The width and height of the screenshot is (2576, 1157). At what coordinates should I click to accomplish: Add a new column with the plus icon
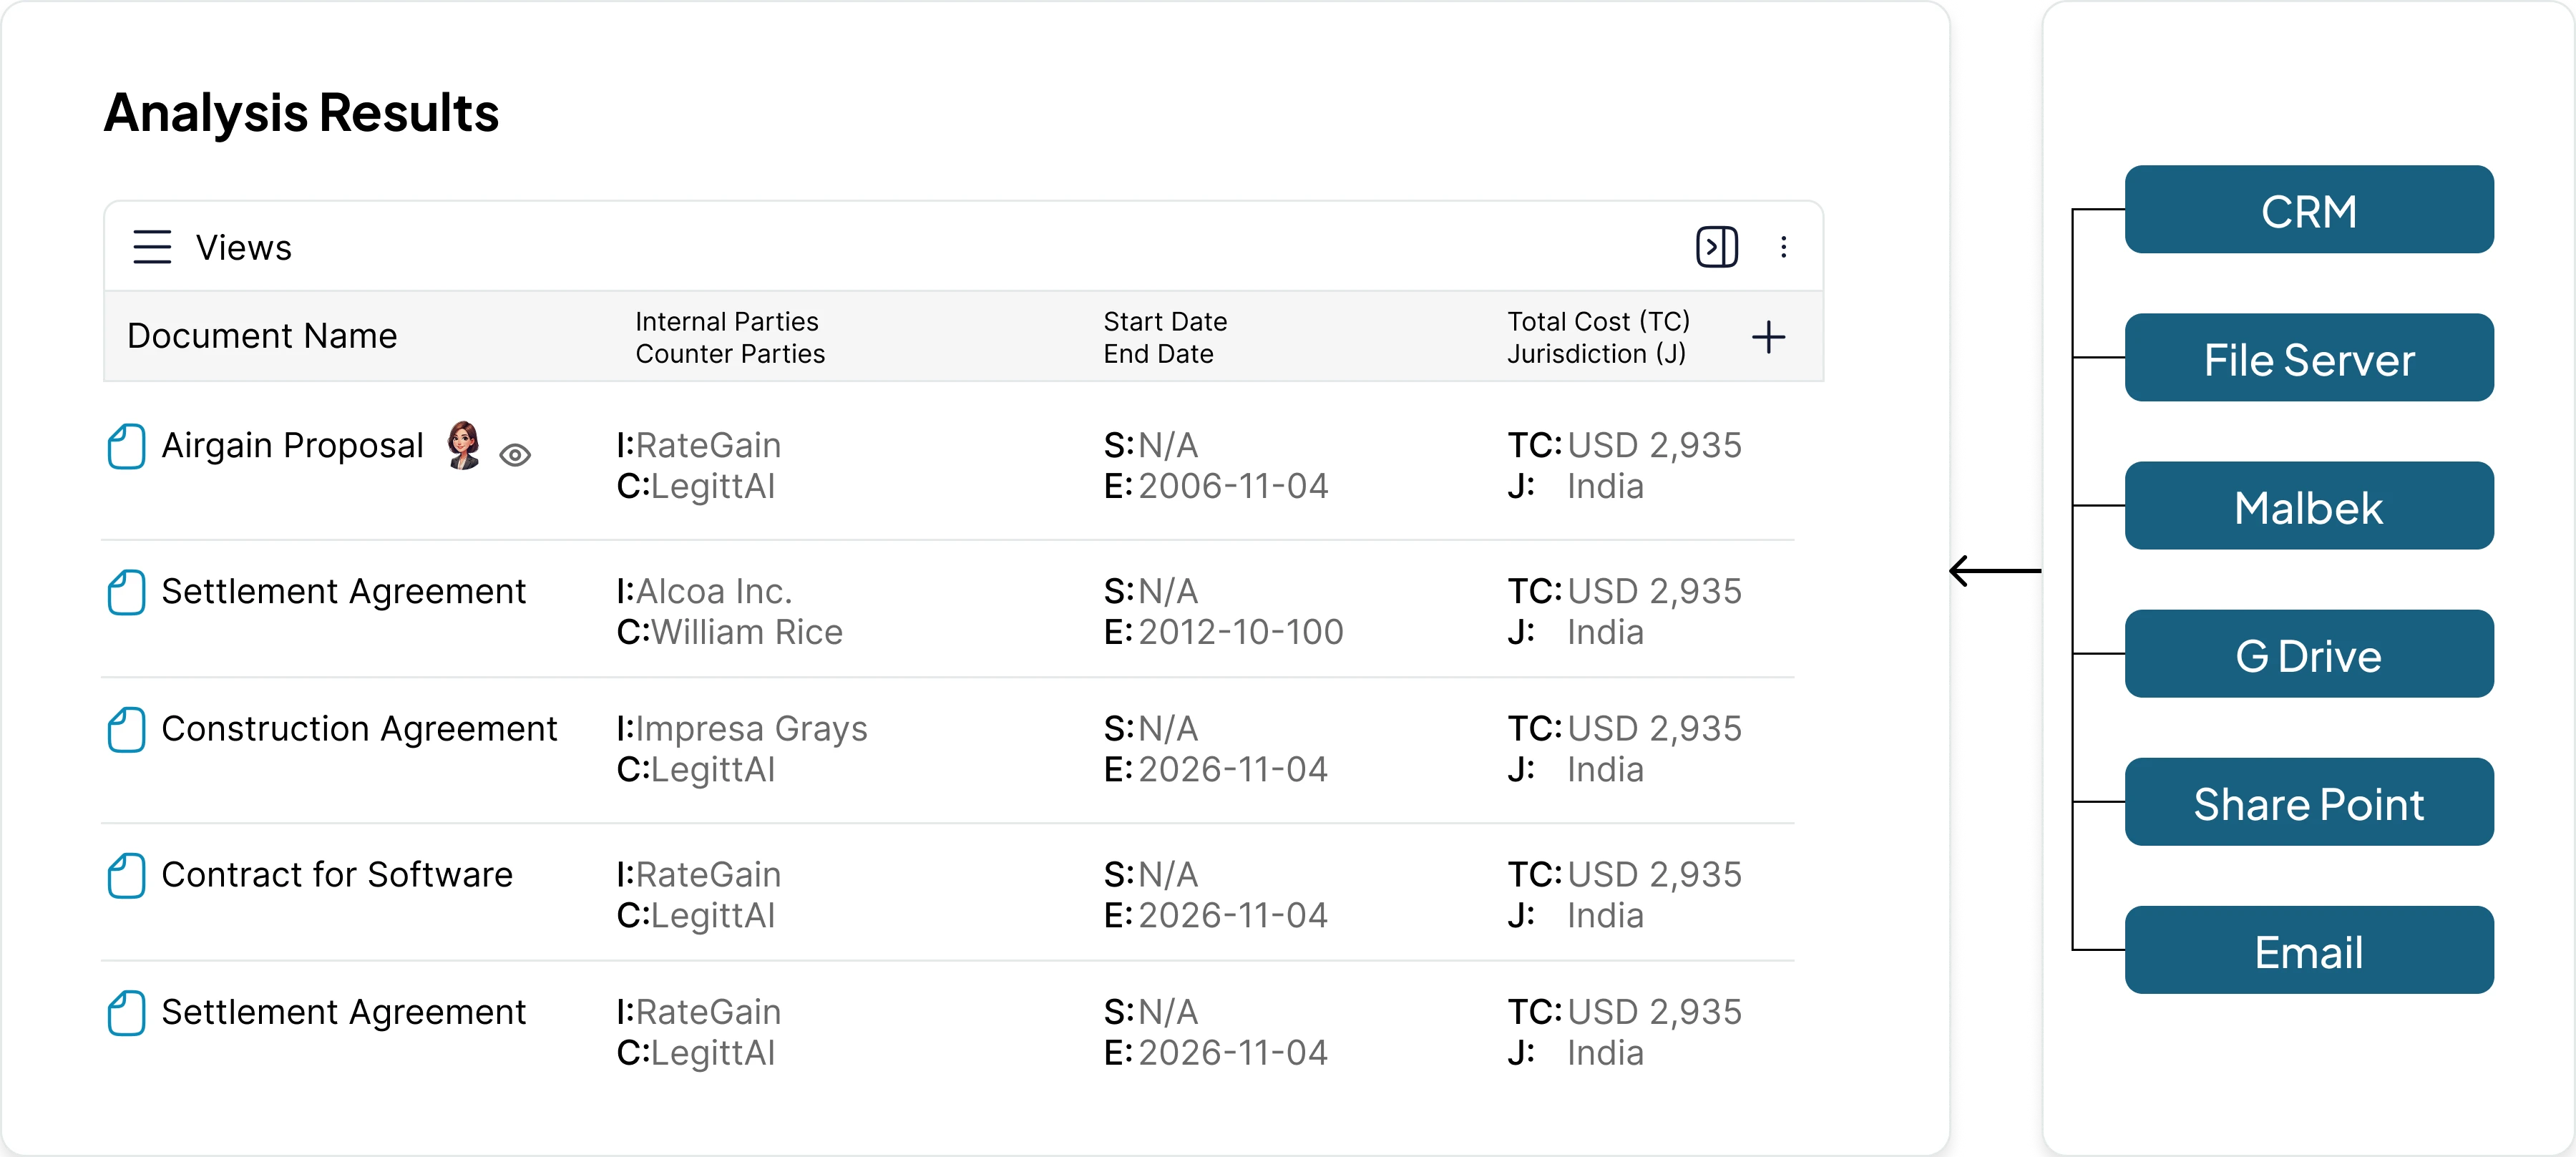click(1769, 337)
